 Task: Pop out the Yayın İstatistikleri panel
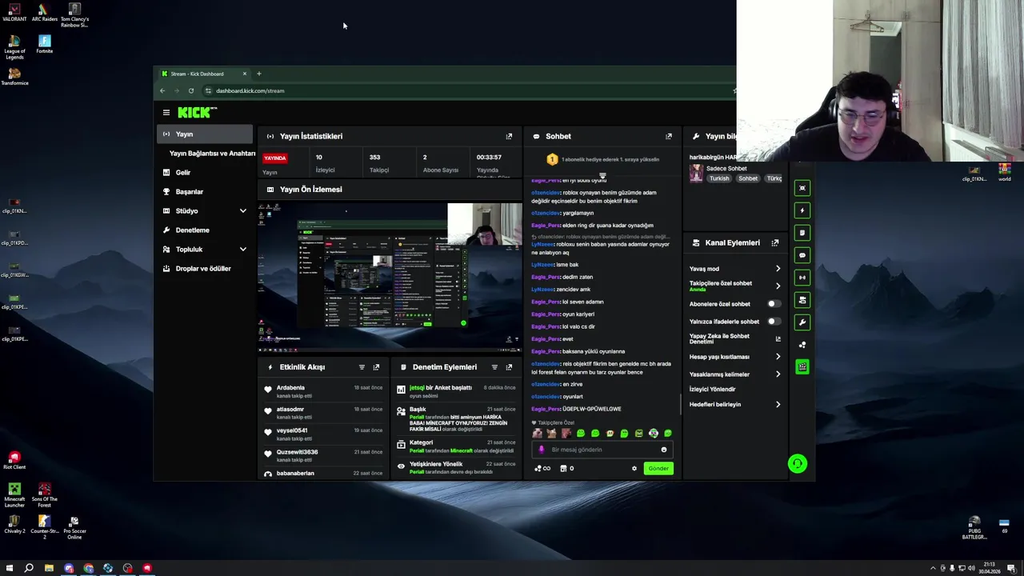(x=509, y=137)
